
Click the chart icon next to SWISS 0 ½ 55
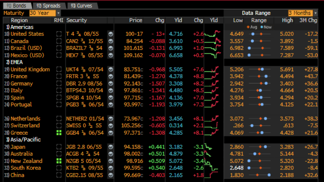click(x=111, y=126)
